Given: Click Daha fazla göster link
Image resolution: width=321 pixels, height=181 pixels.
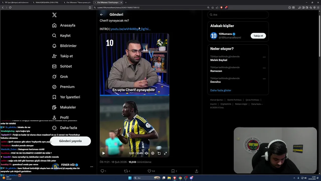Looking at the screenshot, I should point(221,90).
